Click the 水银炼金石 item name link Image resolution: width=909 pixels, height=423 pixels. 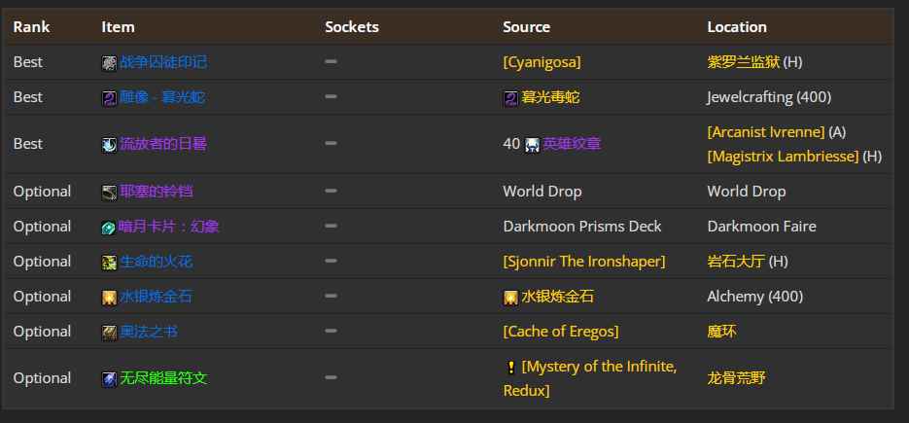156,297
